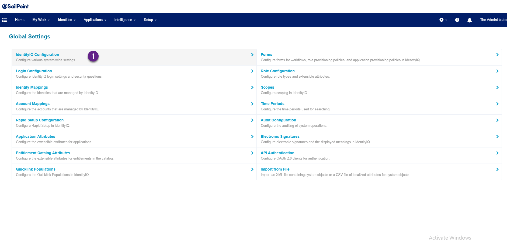
Task: Open the Setup menu
Action: pyautogui.click(x=150, y=20)
